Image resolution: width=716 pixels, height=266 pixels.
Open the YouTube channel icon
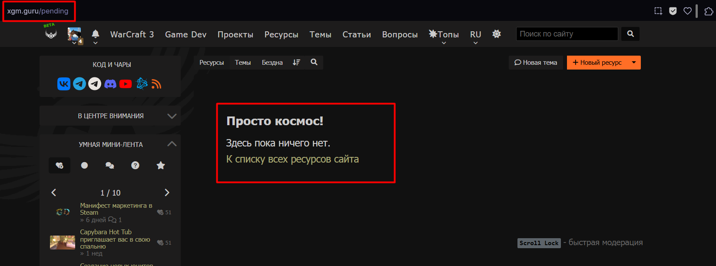coord(126,84)
